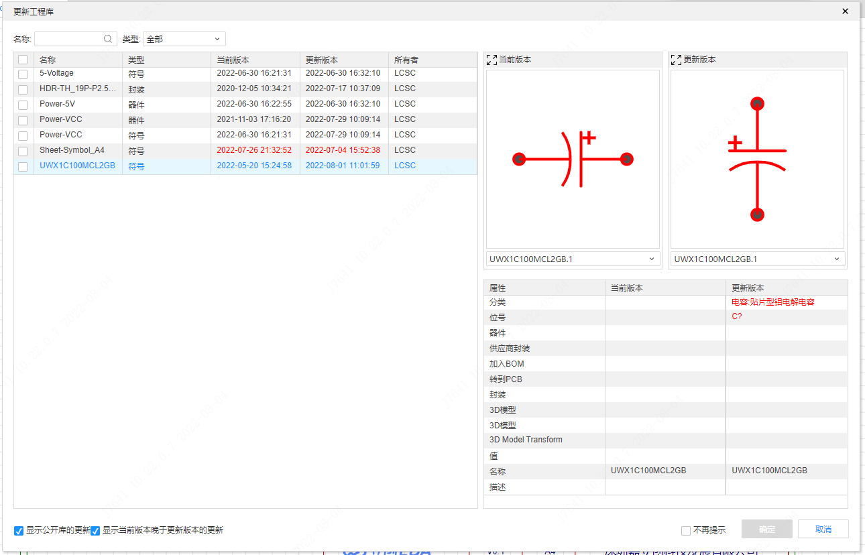Select the Sheet-Symbol_A4 row name

click(x=72, y=150)
